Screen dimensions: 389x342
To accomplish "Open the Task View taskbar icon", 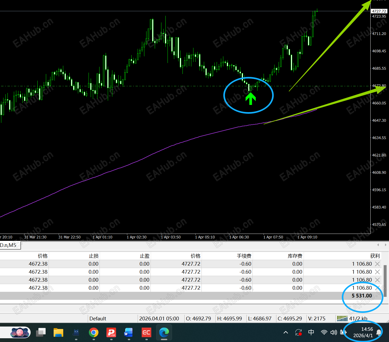I will 41,332.
